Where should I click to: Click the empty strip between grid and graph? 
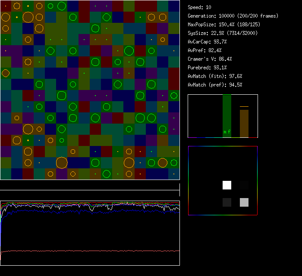(90, 185)
